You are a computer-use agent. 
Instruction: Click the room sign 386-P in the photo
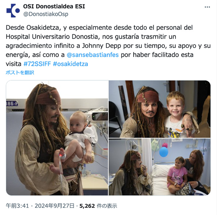tap(12, 103)
